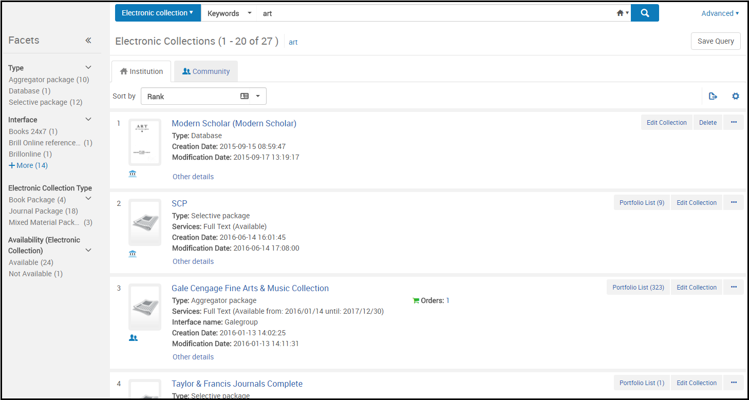Open more actions ellipsis for SCP

click(734, 202)
